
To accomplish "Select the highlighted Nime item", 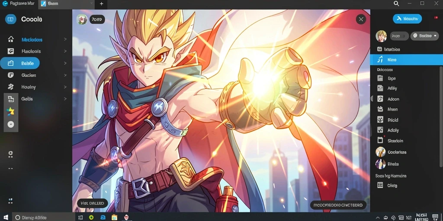I will [406, 60].
